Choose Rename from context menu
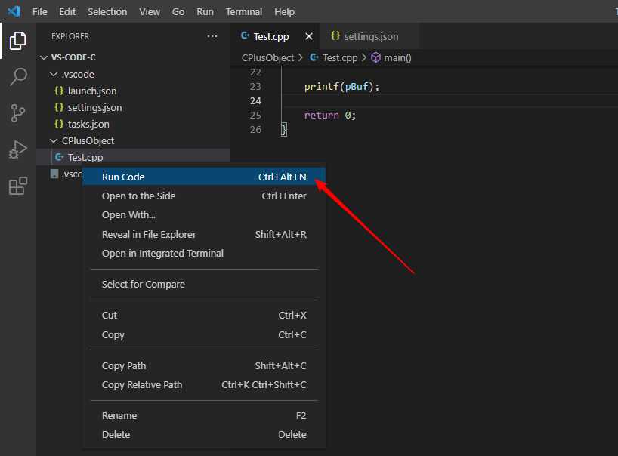The height and width of the screenshot is (456, 618). 204,415
